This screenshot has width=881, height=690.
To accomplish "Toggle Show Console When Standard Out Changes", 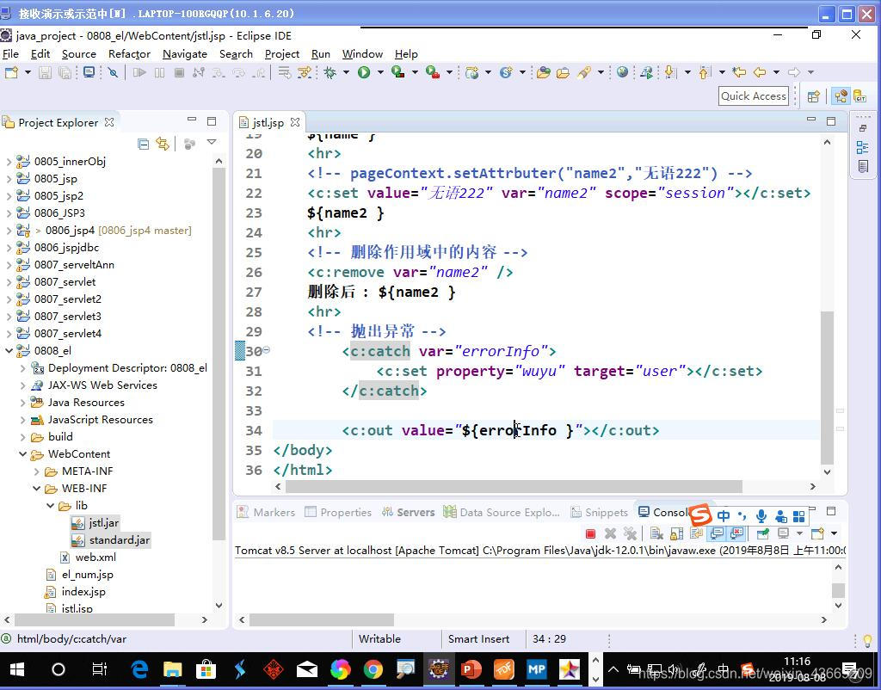I will (x=717, y=533).
